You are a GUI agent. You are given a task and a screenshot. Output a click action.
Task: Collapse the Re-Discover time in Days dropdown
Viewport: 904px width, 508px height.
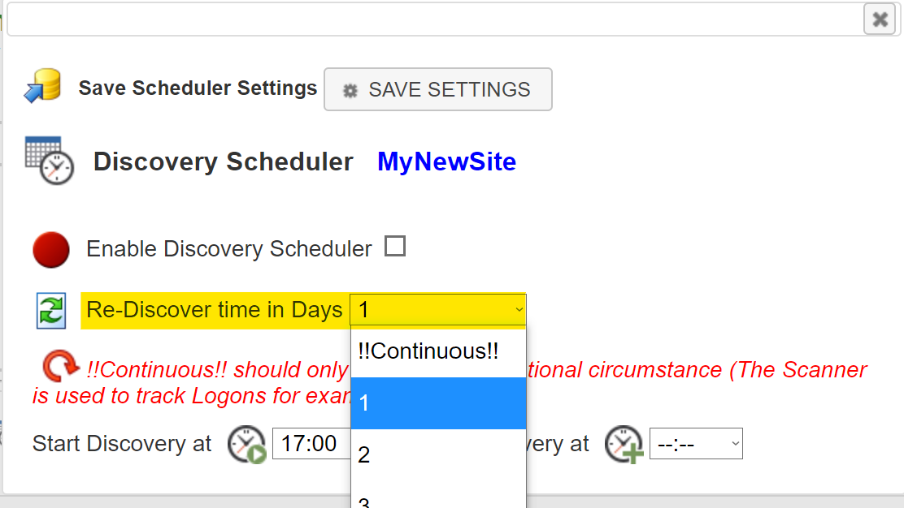point(438,309)
